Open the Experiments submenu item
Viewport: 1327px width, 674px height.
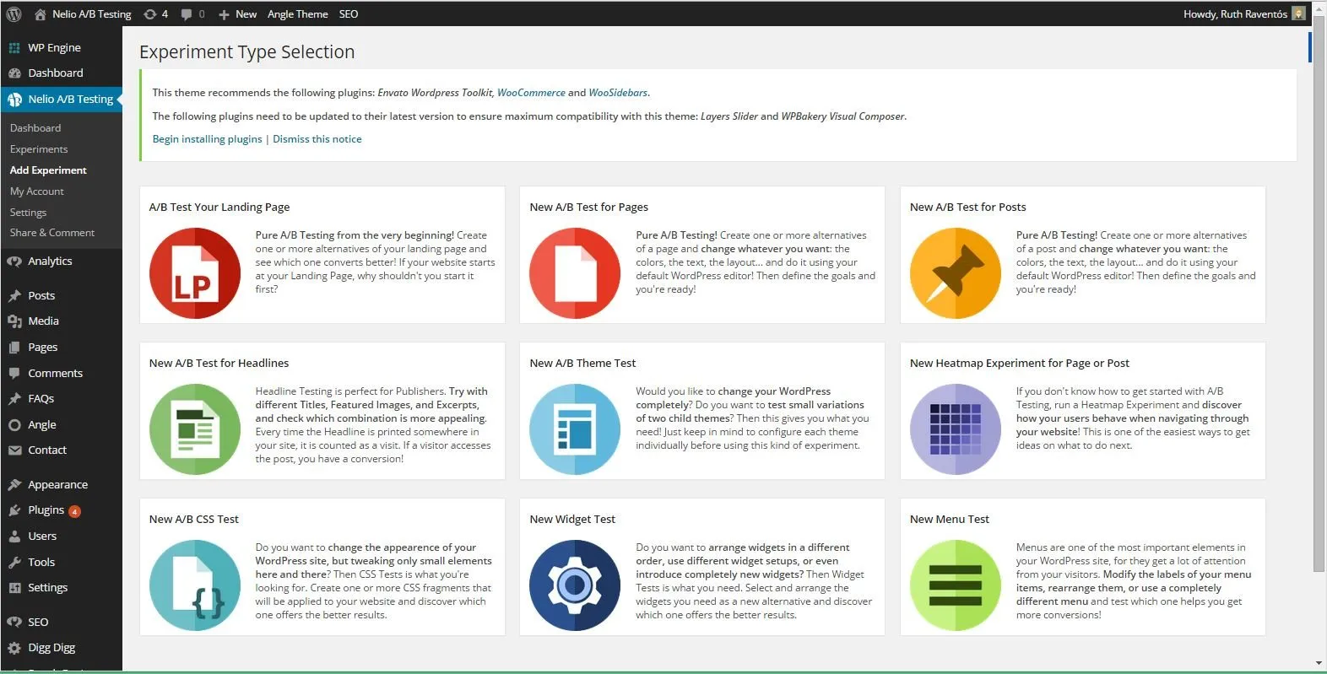pos(39,149)
